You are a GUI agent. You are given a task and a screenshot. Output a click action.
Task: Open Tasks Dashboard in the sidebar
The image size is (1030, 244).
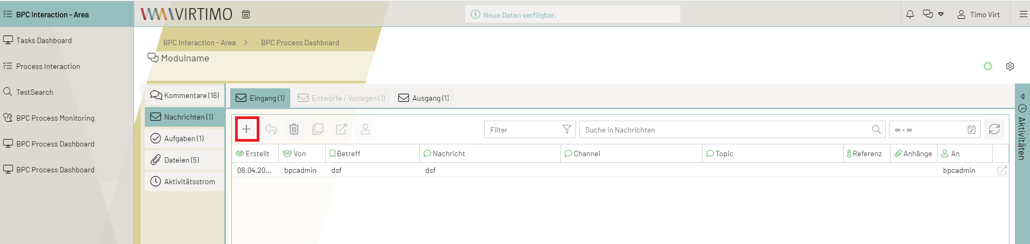tap(44, 40)
